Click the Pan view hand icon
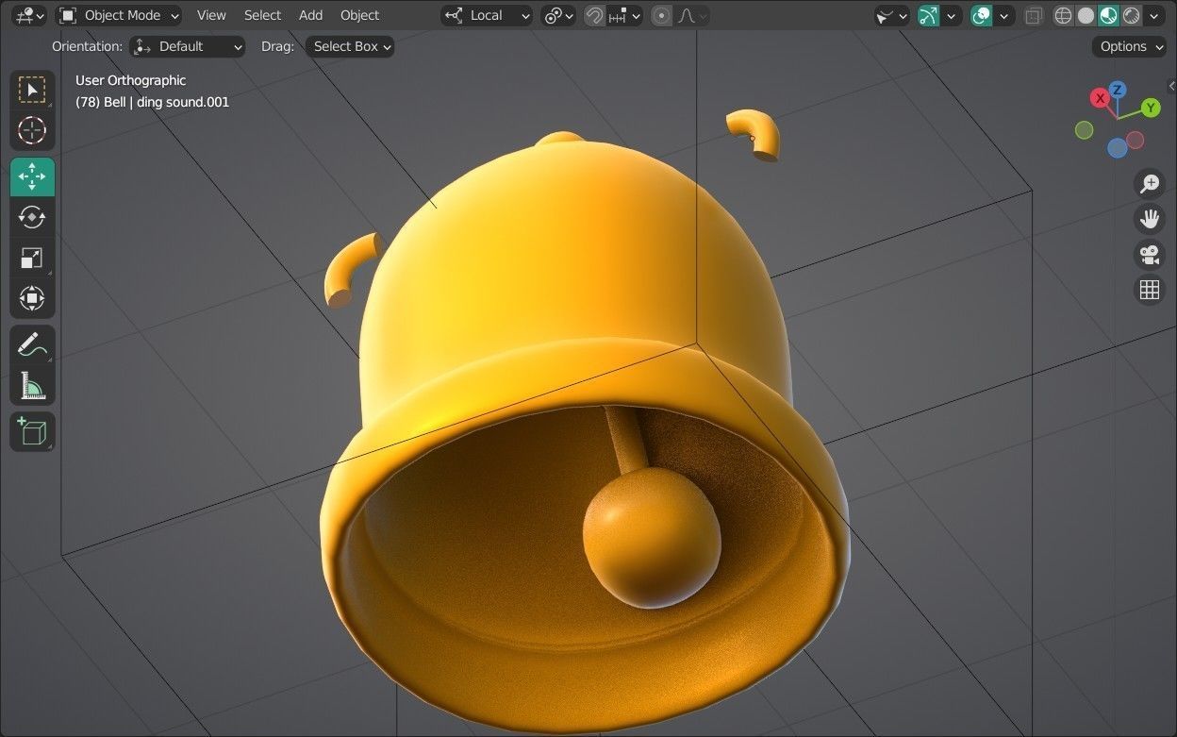The height and width of the screenshot is (737, 1177). [x=1149, y=219]
